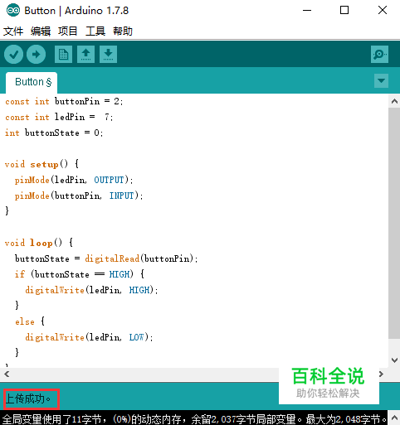Image resolution: width=400 pixels, height=425 pixels.
Task: Click horizontal scrollbar right arrow
Action: [x=382, y=374]
